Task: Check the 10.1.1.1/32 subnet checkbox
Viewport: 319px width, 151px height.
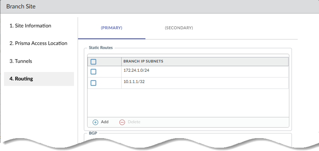Action: (x=93, y=83)
